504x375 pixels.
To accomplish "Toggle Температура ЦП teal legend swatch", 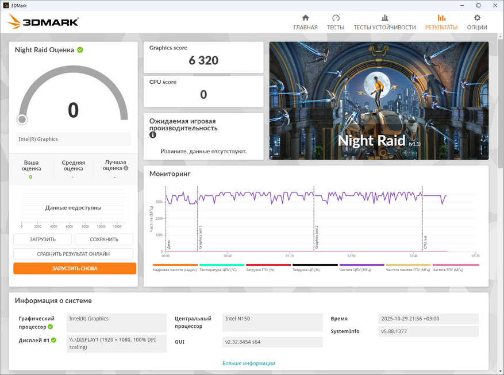I will pyautogui.click(x=221, y=265).
